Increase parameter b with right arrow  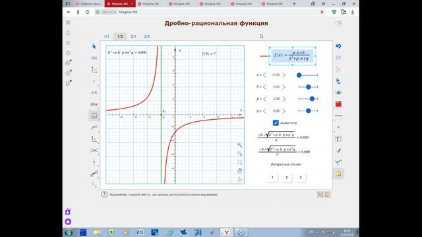point(284,87)
